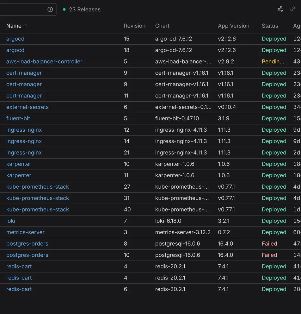Open kube-prometheus-stack release revision 40

[x=38, y=210]
